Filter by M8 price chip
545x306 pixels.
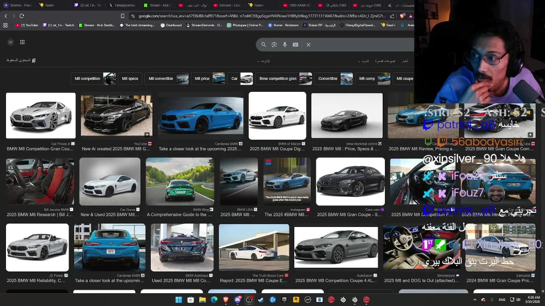click(x=208, y=79)
